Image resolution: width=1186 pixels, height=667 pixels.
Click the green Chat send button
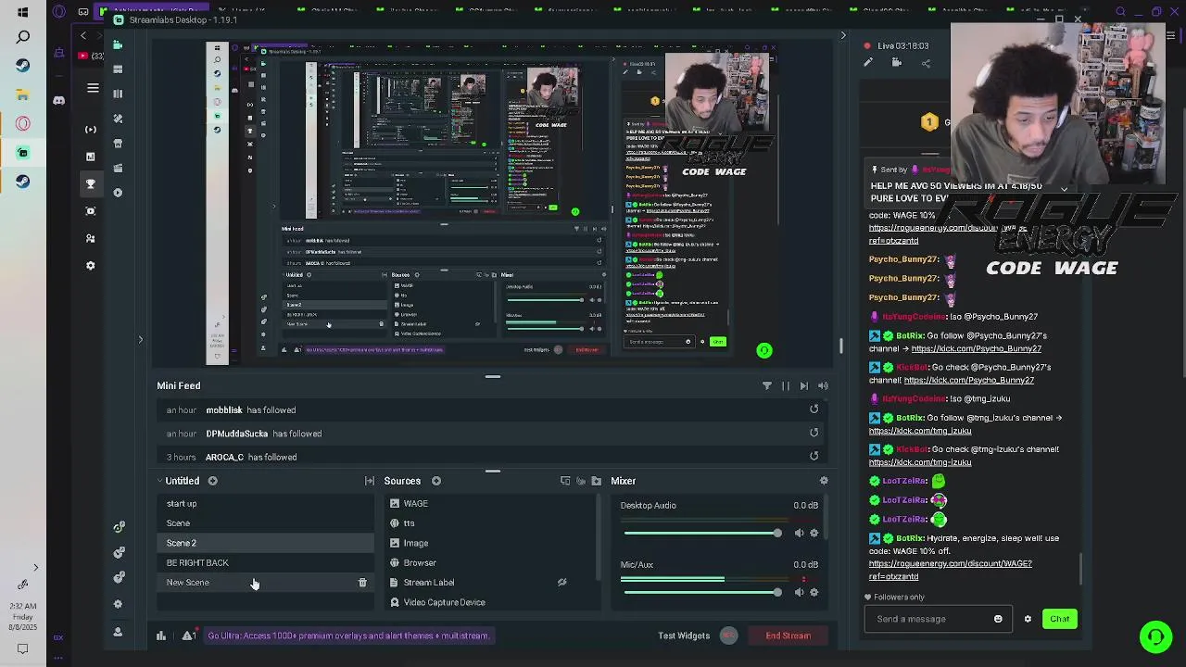coord(1059,619)
